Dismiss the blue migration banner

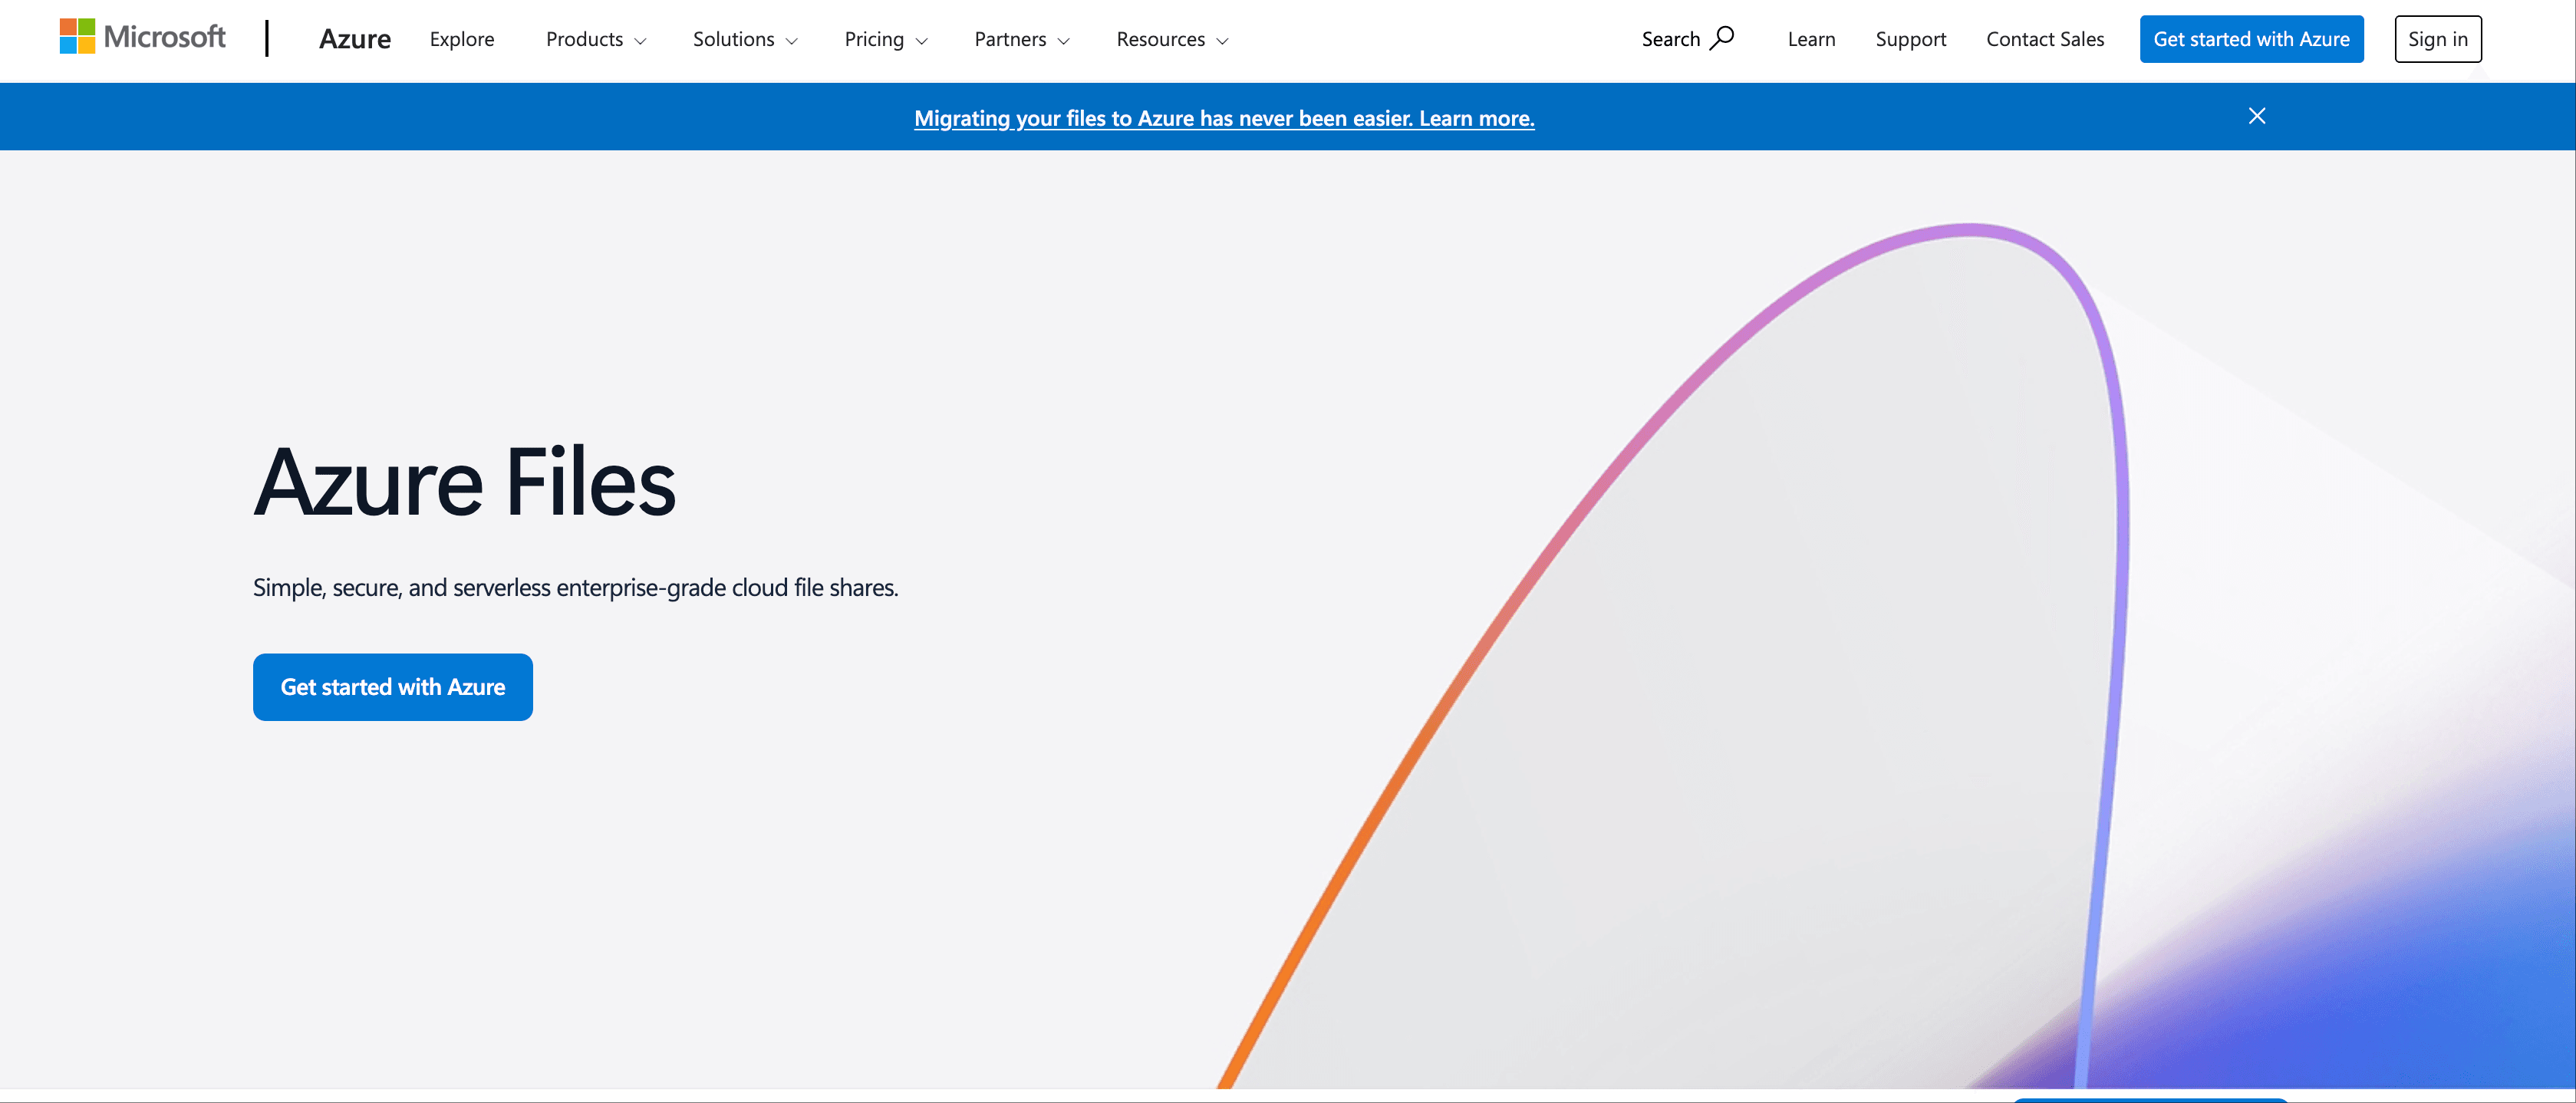[x=2256, y=116]
